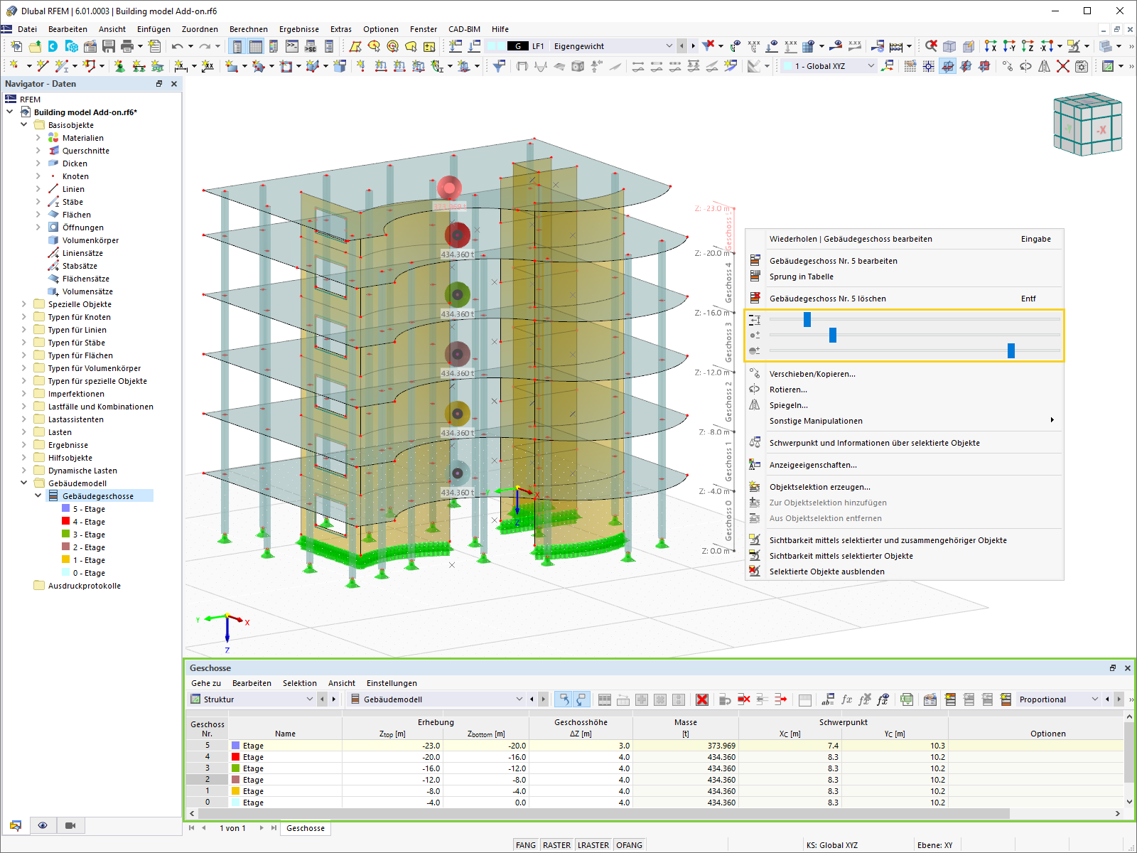Collapse the Basisobjekte folder
Screen dimensions: 1137x853
[24, 125]
